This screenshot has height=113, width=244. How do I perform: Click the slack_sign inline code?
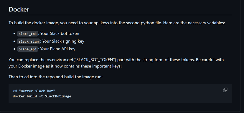click(x=29, y=41)
